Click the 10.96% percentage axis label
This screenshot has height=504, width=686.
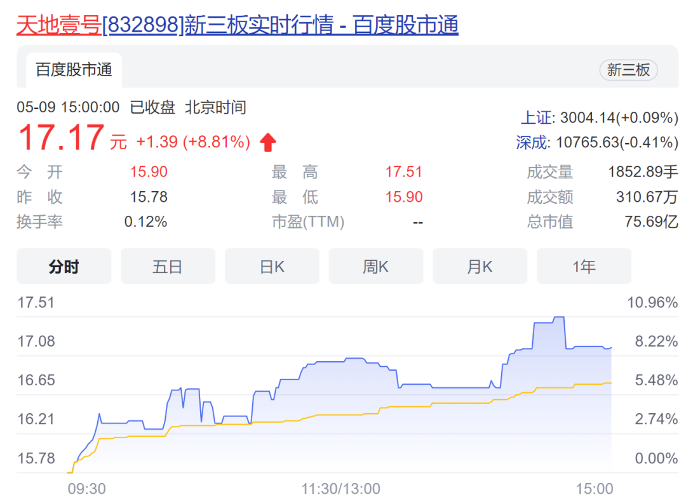pos(652,302)
